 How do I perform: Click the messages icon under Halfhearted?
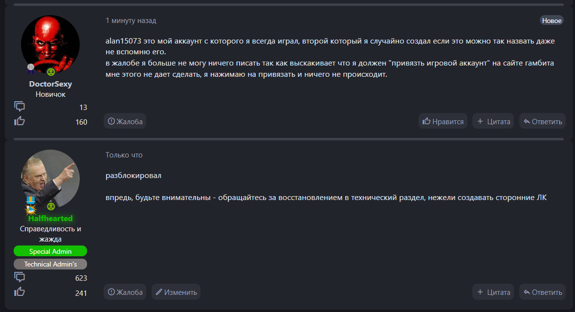(x=20, y=277)
